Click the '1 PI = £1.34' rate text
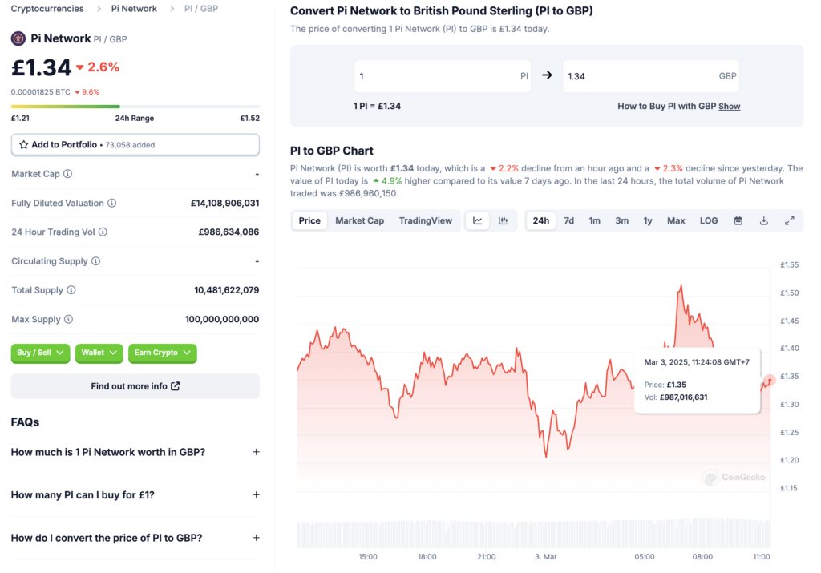Viewport: 821px width, 573px height. [377, 107]
